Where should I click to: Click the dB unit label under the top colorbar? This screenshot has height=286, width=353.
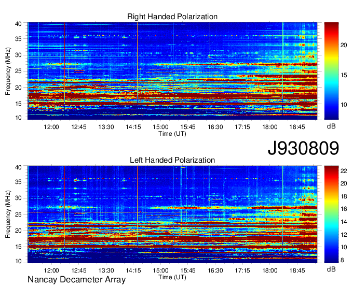(331, 126)
